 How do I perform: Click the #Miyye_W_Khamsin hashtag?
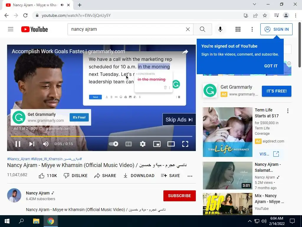pos(47,159)
